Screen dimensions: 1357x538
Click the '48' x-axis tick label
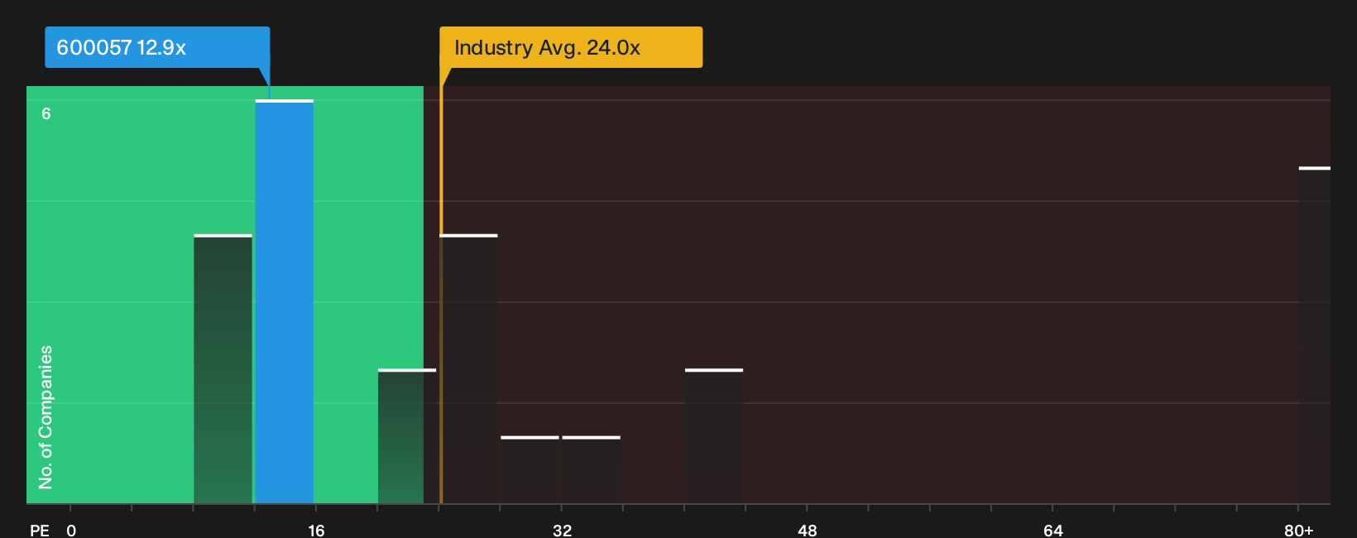(x=808, y=530)
